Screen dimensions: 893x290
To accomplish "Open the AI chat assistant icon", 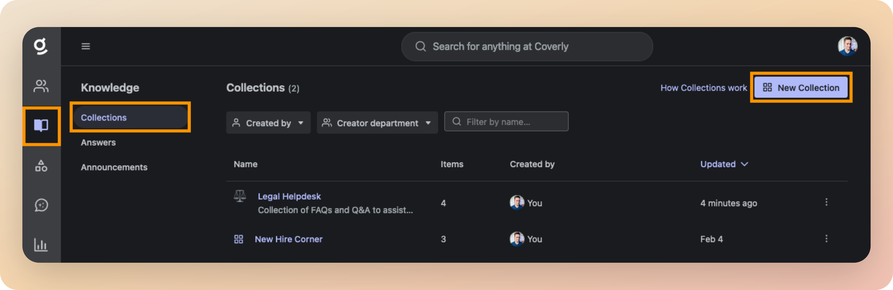I will (x=41, y=205).
